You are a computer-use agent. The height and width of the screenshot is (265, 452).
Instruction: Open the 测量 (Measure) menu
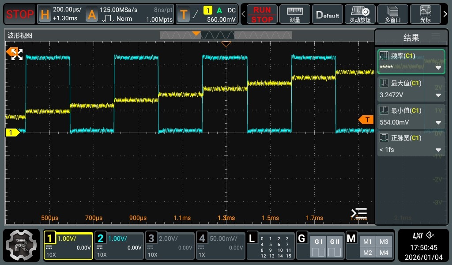pos(295,14)
